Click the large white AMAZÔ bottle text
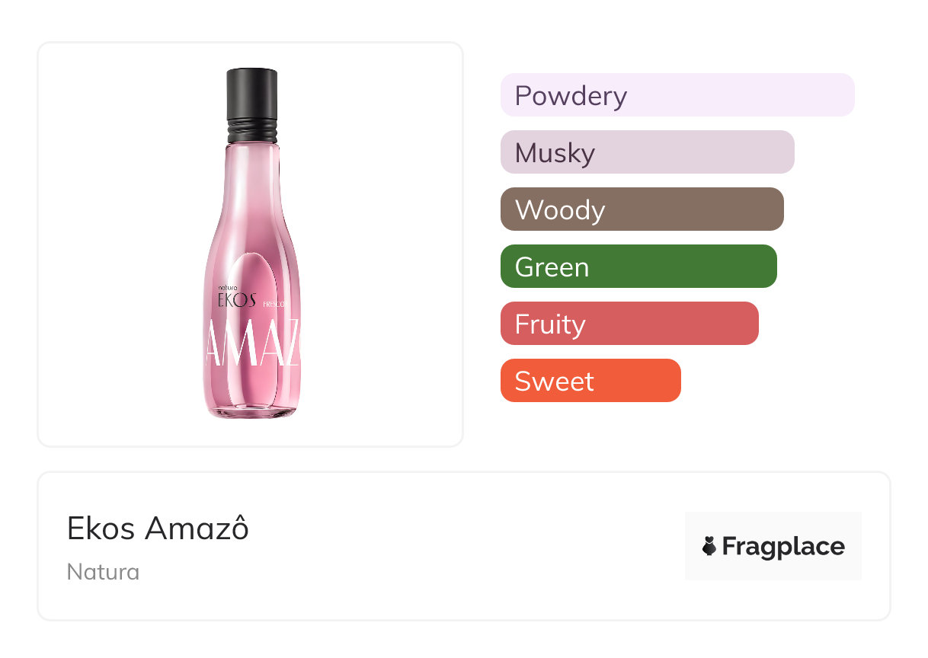 pyautogui.click(x=251, y=349)
